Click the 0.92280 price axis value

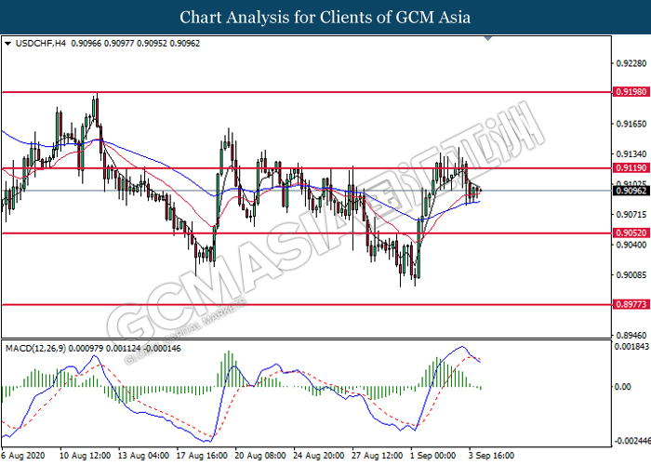(x=631, y=63)
